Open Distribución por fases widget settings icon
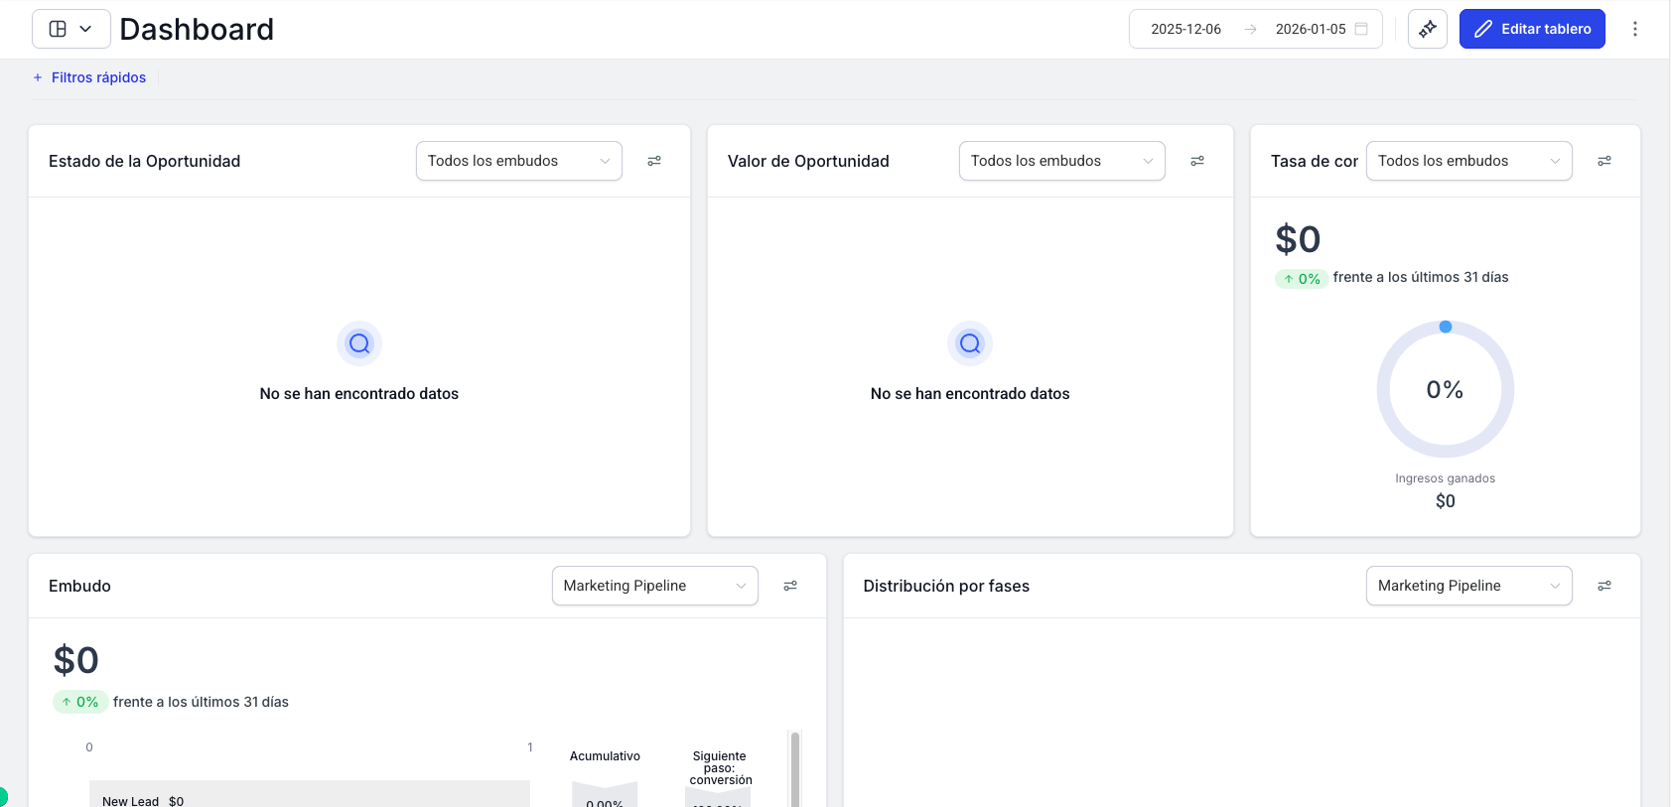The width and height of the screenshot is (1671, 807). coord(1603,586)
